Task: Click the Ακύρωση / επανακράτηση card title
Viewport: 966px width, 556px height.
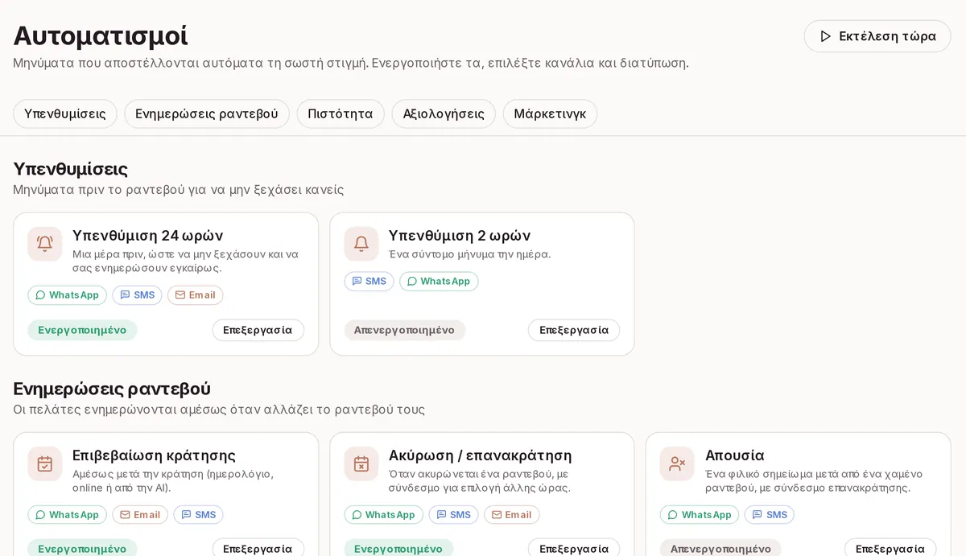Action: point(480,455)
